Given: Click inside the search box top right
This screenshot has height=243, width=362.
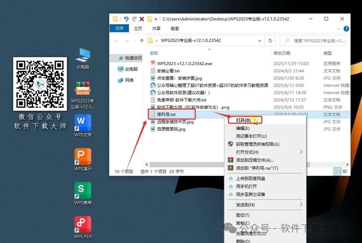Looking at the screenshot, I should [x=313, y=41].
